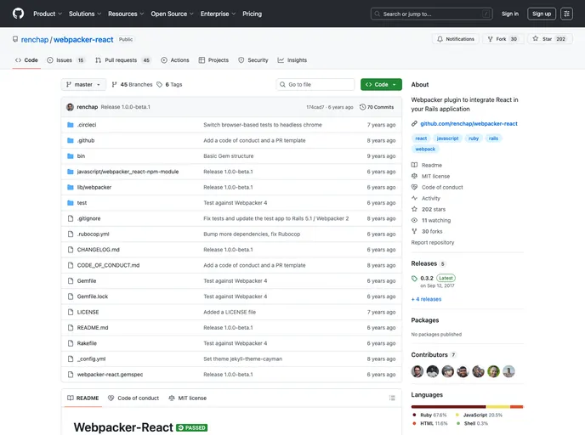This screenshot has width=585, height=435.
Task: Open javascript/webpacker_react-npm-module folder
Action: tap(128, 172)
